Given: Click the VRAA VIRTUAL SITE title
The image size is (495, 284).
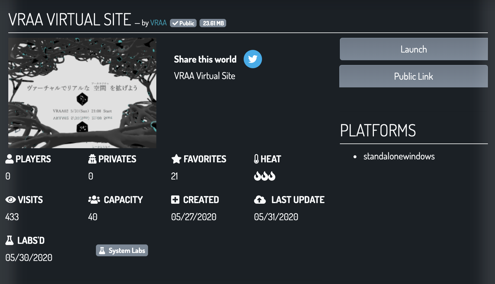Looking at the screenshot, I should 70,20.
